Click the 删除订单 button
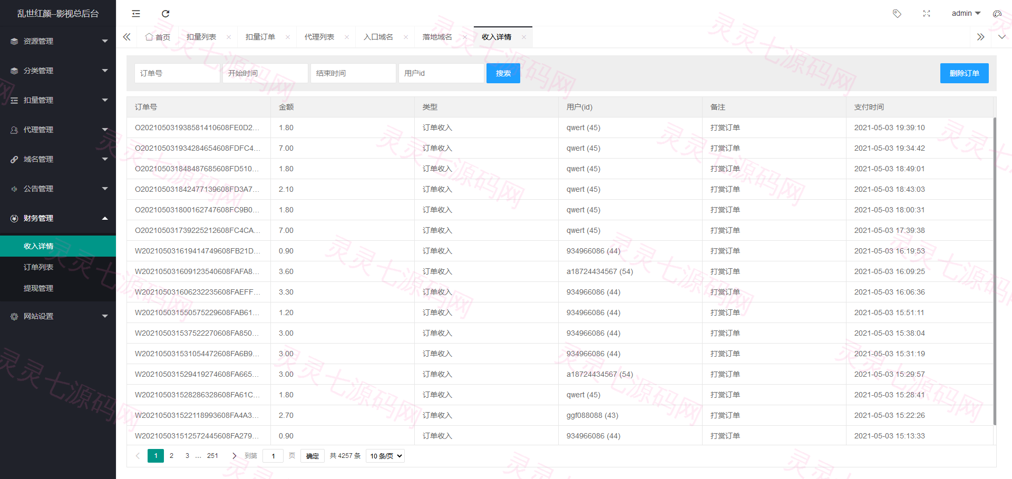Viewport: 1012px width, 479px height. tap(965, 73)
